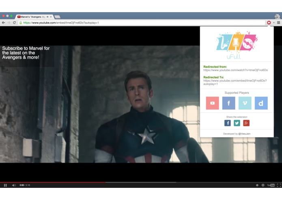Click the Redirected To embed URL
The width and height of the screenshot is (282, 200).
click(235, 82)
